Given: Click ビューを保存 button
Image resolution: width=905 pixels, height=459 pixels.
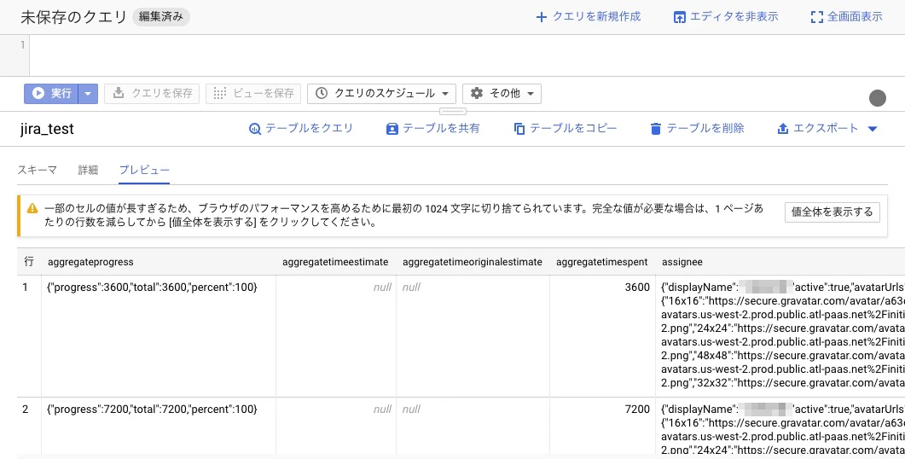Looking at the screenshot, I should (x=253, y=94).
